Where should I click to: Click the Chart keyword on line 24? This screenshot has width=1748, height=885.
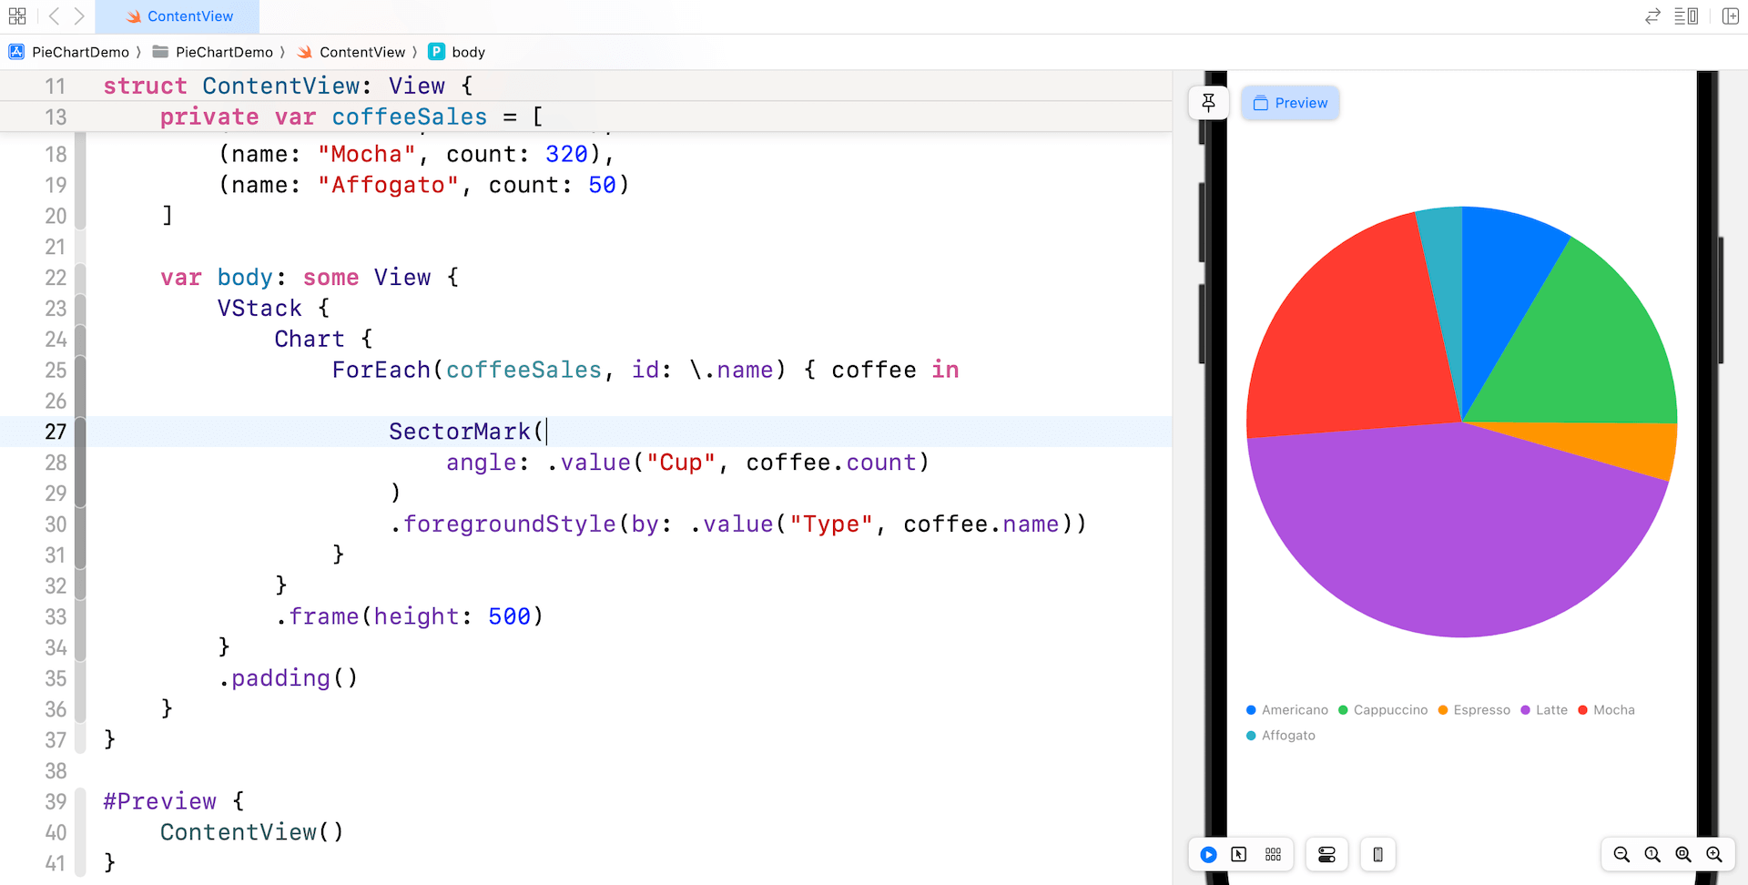click(x=310, y=340)
